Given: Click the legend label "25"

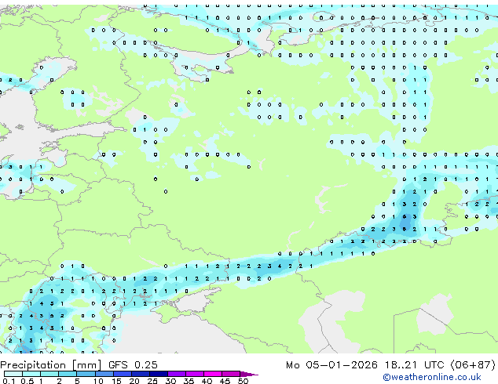Looking at the screenshot, I should point(152,381).
